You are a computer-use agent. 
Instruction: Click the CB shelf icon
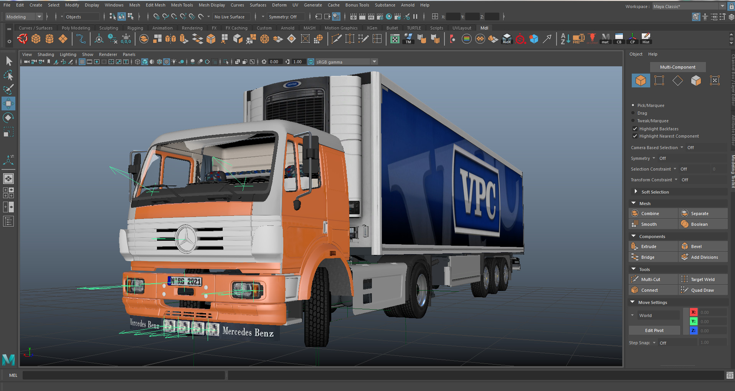619,39
